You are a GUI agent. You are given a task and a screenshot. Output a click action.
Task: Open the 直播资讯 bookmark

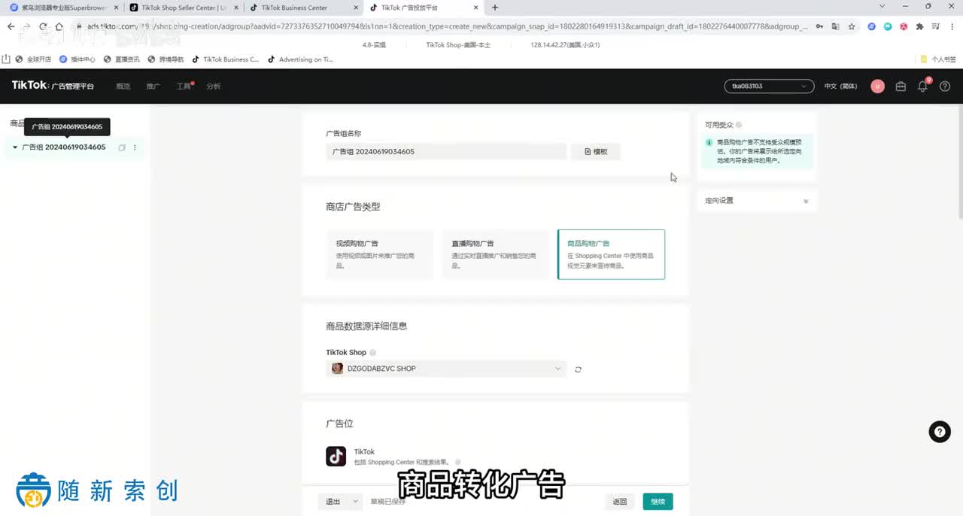(x=122, y=59)
